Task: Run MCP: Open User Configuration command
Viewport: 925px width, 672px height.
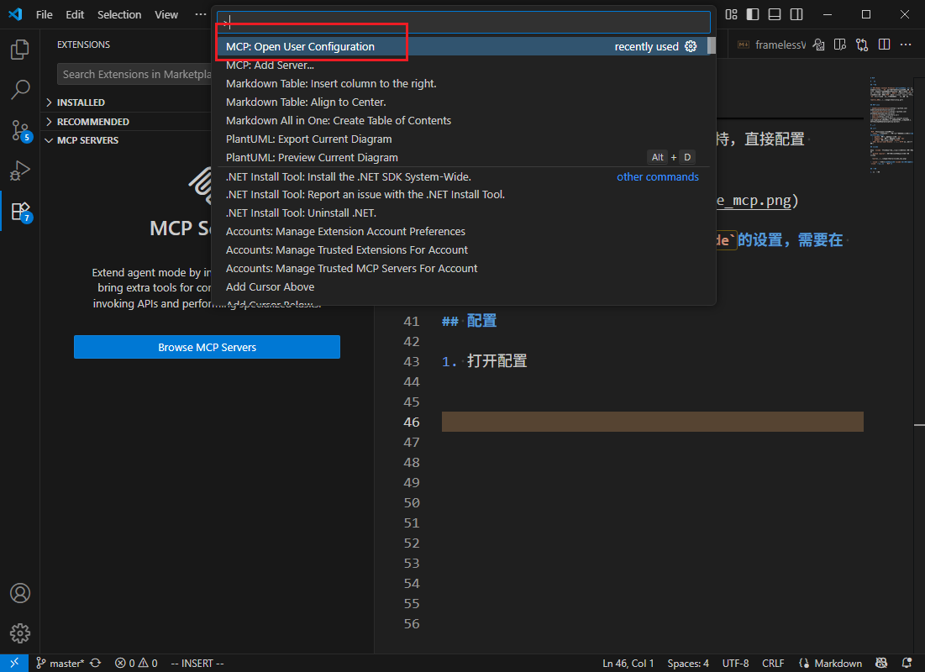Action: [462, 46]
